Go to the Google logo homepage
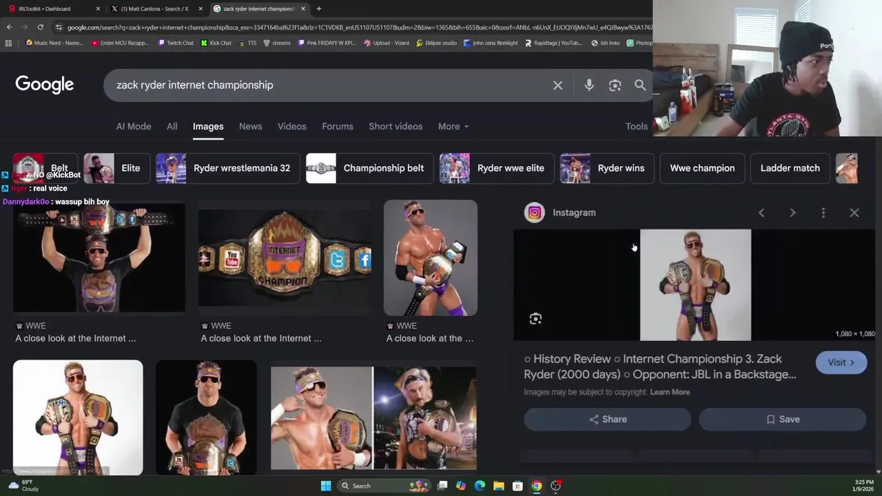882x496 pixels. coord(45,85)
